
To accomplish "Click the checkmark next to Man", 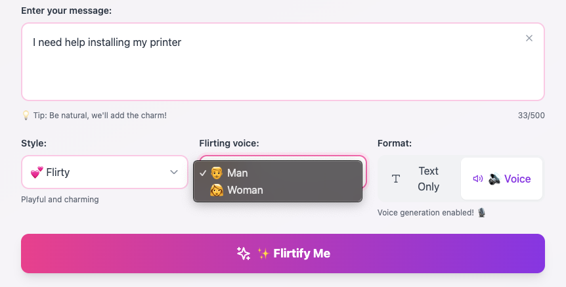I will pos(202,173).
